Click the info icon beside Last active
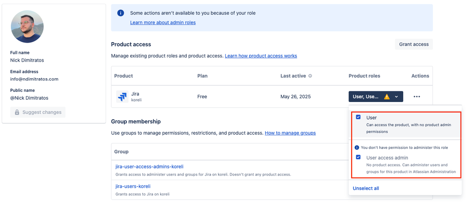This screenshot has height=205, width=469. (310, 76)
